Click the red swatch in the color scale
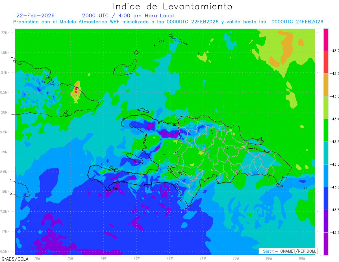This screenshot has width=339, height=262. tap(326, 62)
